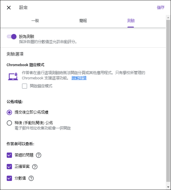The image size is (171, 190).
Task: Click the Chromebook 鎖定模式 heading
Action: 25,65
